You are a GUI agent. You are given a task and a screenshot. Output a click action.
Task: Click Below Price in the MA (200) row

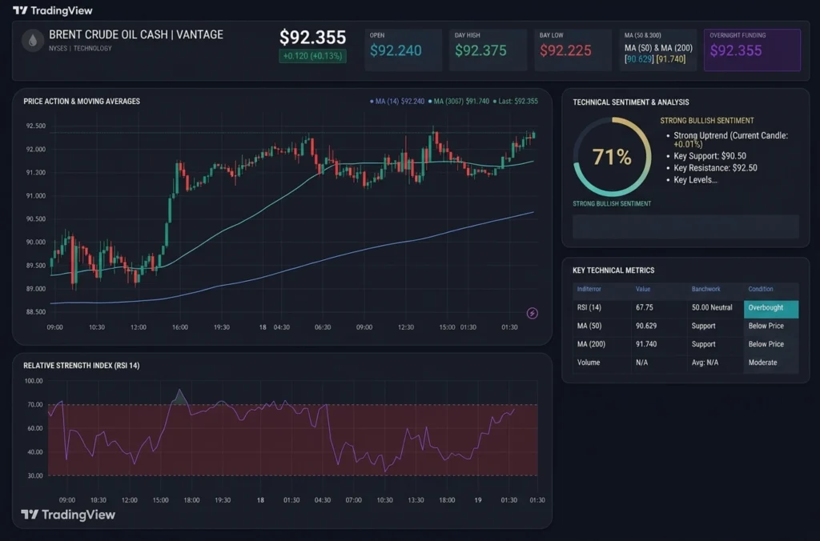tap(766, 344)
